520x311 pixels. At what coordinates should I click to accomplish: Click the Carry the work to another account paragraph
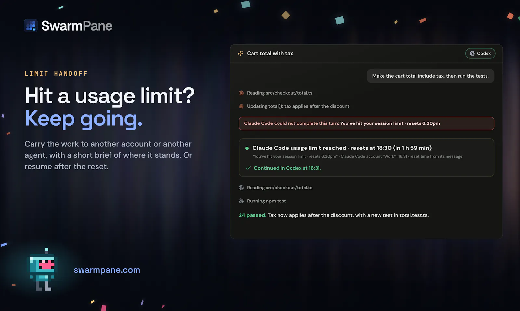109,155
